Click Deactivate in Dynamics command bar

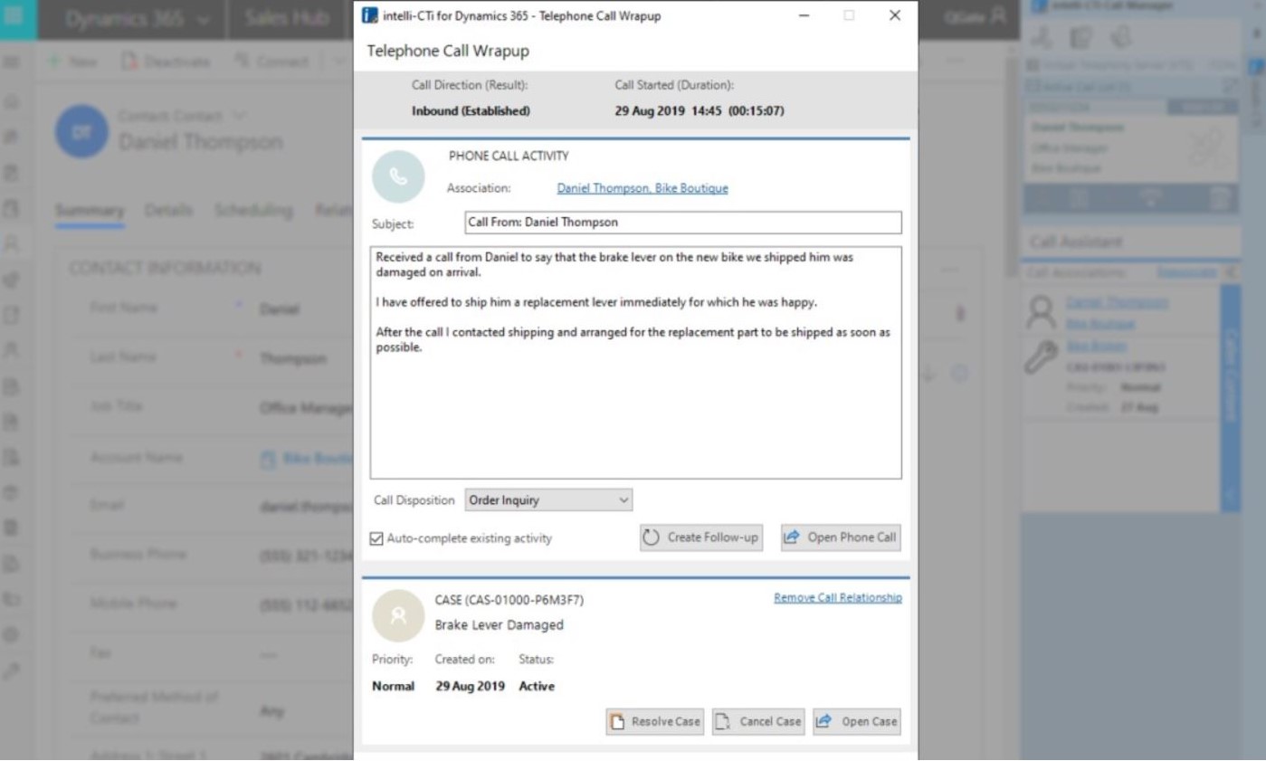point(166,62)
